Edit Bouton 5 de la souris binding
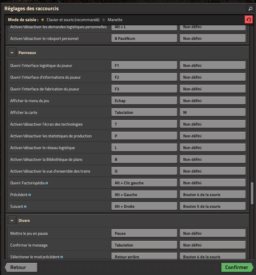256x275 pixels. point(213,206)
